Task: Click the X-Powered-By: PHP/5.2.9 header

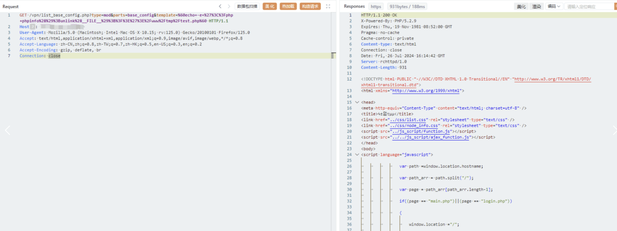Action: tap(389, 21)
